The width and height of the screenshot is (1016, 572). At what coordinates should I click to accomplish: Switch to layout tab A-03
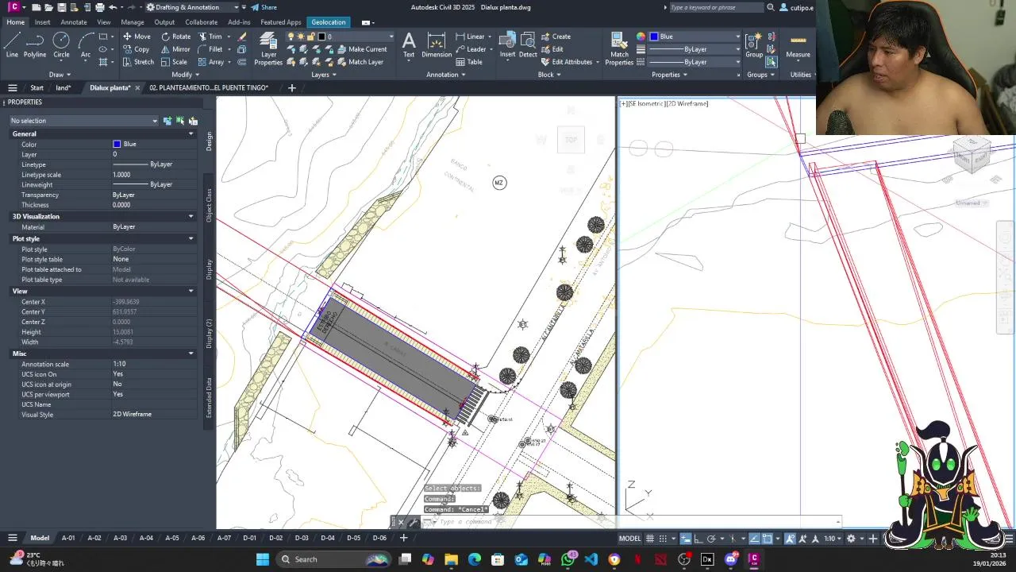click(120, 538)
